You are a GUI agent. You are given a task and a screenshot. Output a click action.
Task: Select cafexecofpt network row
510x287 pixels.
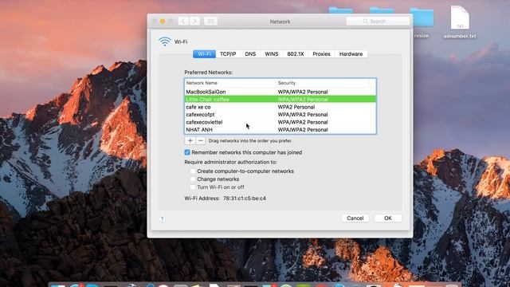click(280, 115)
